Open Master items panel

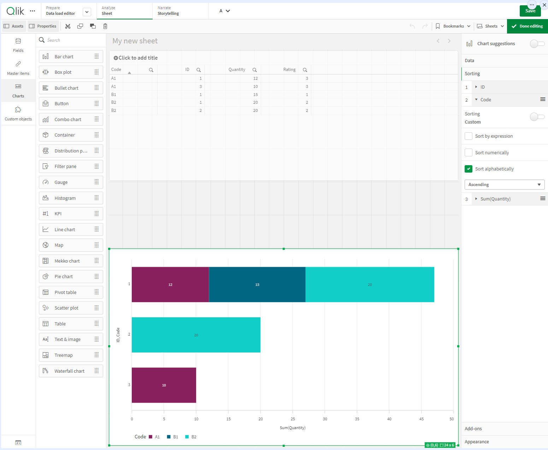click(18, 68)
